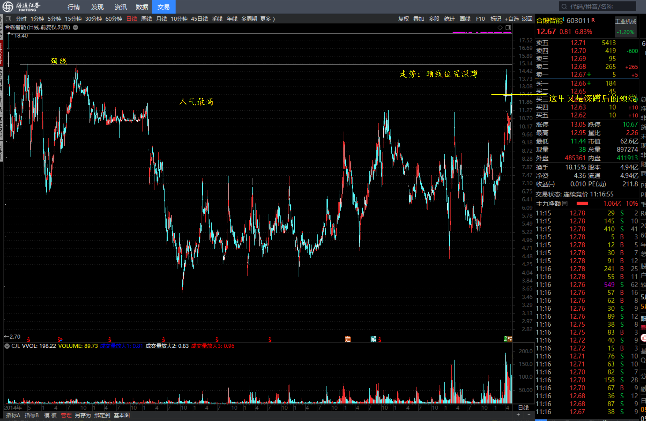Viewport: 646px width, 421px height.
Task: Click the zoom in plus icon
Action: pos(518,415)
